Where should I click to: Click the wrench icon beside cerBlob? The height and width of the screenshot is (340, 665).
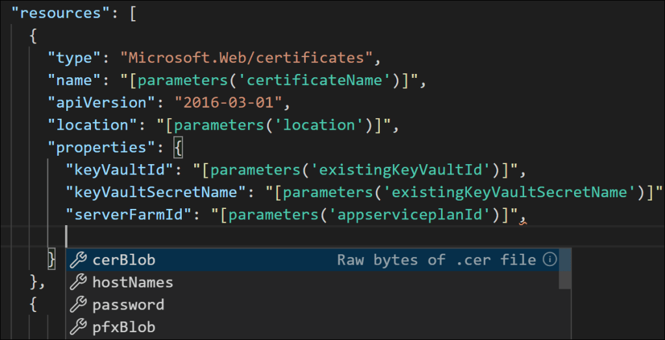click(x=79, y=260)
